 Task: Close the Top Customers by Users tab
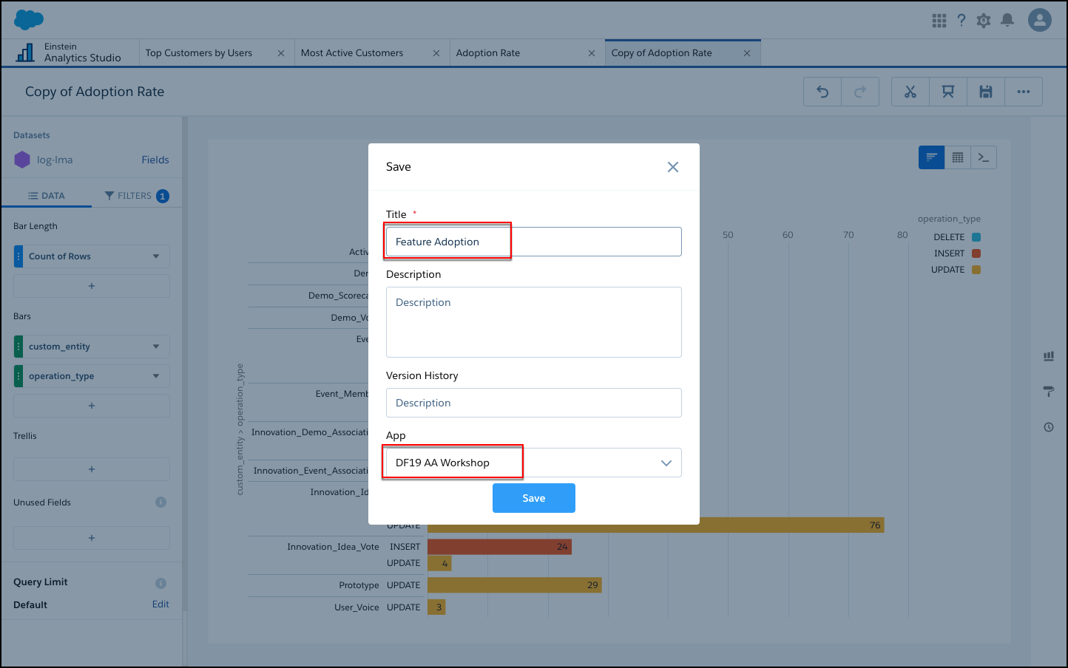pyautogui.click(x=281, y=53)
